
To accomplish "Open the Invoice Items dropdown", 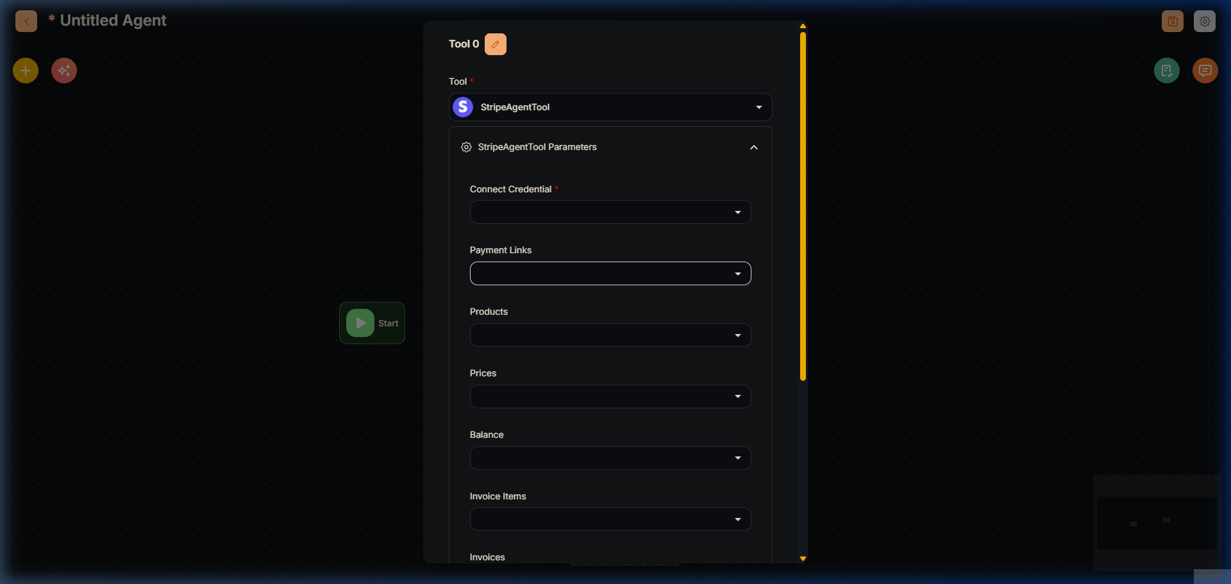I will [610, 519].
